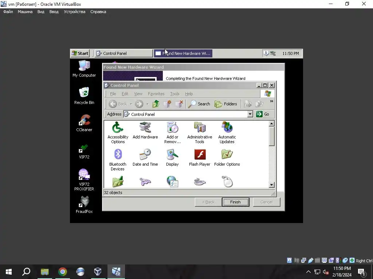Select CCleaner desktop shortcut
Viewport: 373px width, 279px height.
pyautogui.click(x=84, y=123)
